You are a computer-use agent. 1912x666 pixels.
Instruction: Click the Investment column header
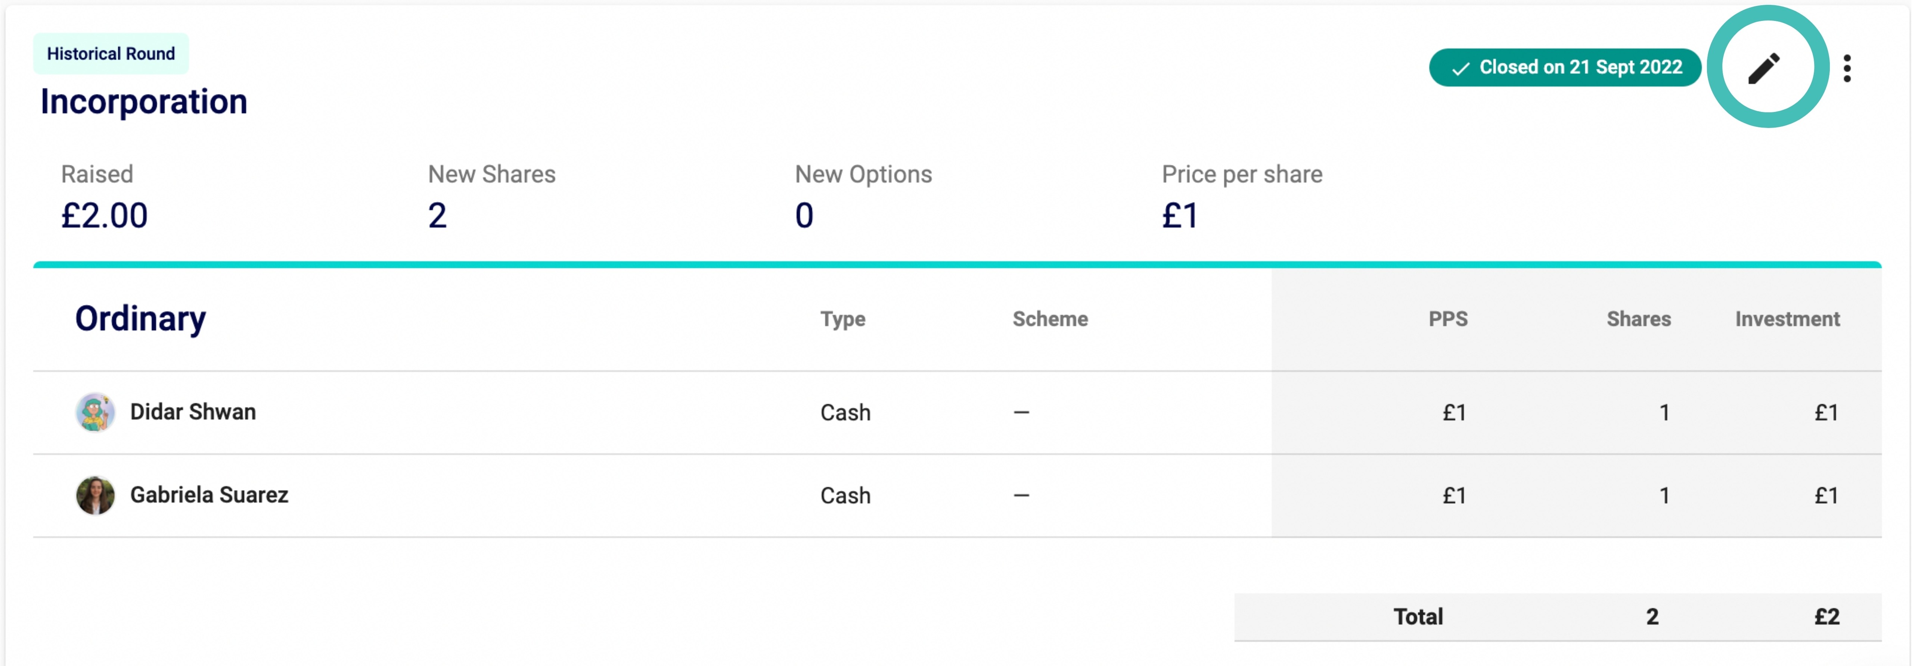coord(1787,319)
